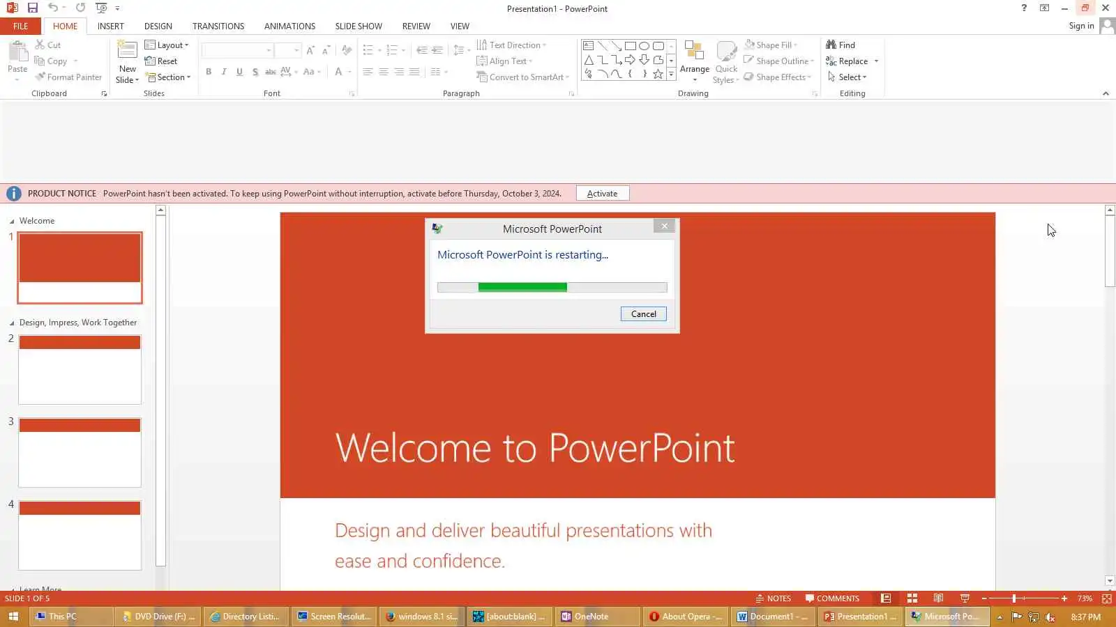Toggle the Notes pane
1116x627 pixels.
[774, 598]
